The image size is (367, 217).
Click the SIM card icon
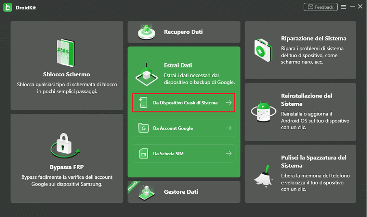point(143,154)
